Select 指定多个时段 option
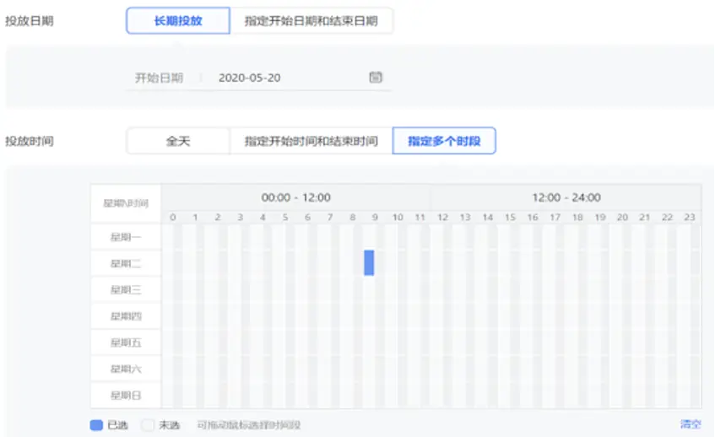Screen dimensions: 715x437 pos(444,141)
